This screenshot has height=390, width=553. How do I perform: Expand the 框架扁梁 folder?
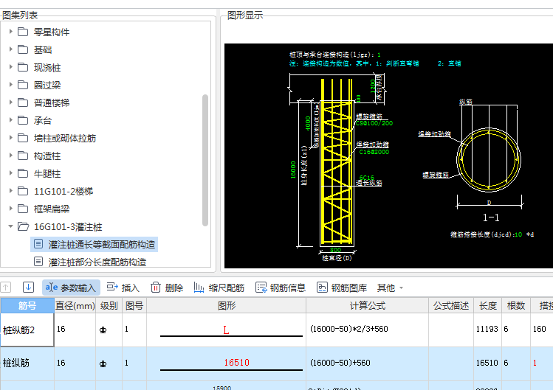tap(10, 208)
